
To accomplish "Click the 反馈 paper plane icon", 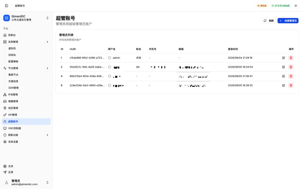I will 5,172.
